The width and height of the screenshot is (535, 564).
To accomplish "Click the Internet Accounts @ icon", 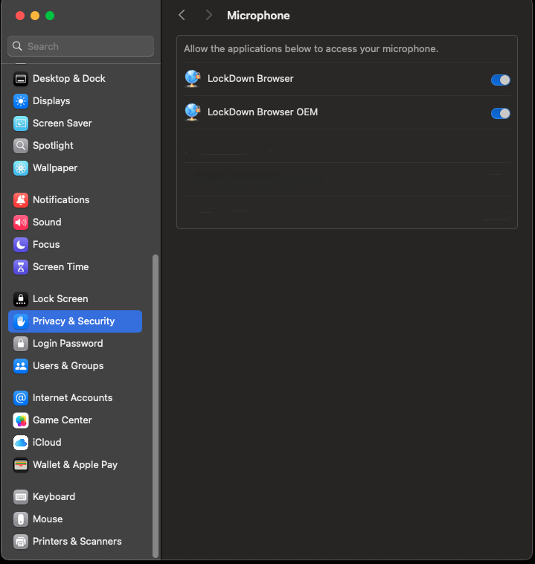I will click(21, 398).
